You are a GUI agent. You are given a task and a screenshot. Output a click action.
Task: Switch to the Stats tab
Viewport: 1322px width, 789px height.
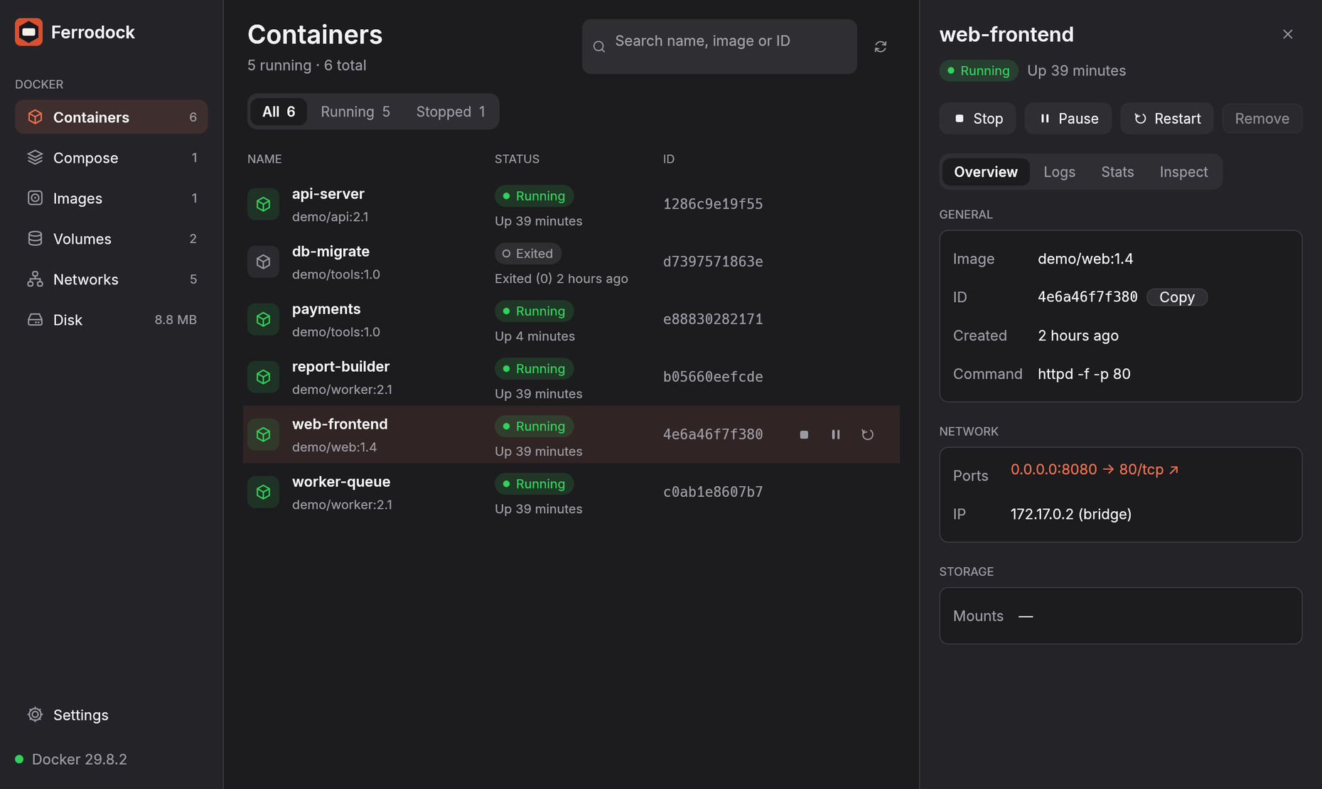pos(1117,172)
